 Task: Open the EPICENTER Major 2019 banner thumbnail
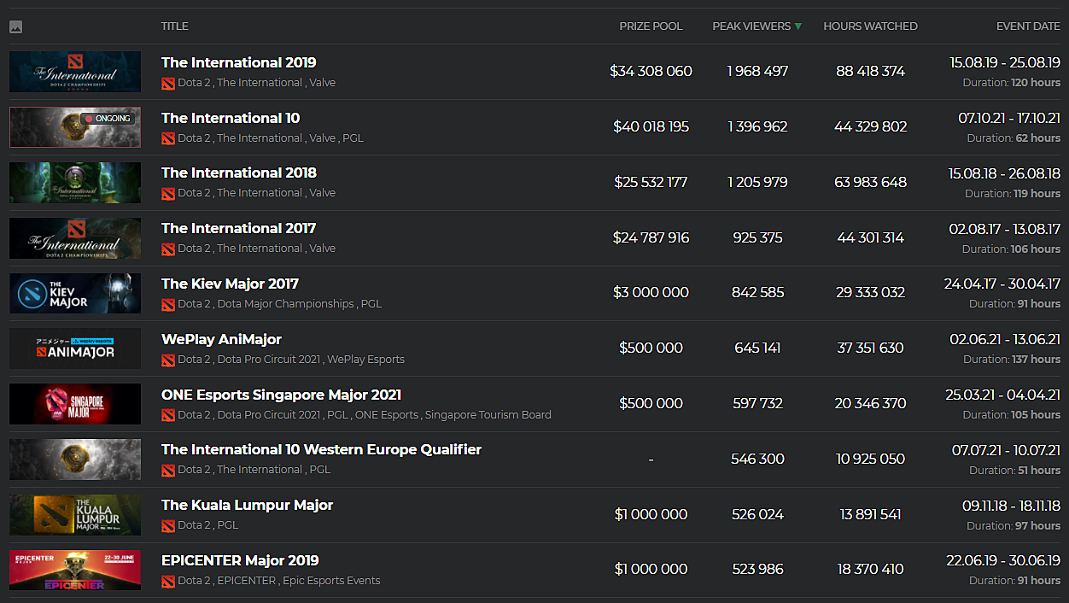75,570
